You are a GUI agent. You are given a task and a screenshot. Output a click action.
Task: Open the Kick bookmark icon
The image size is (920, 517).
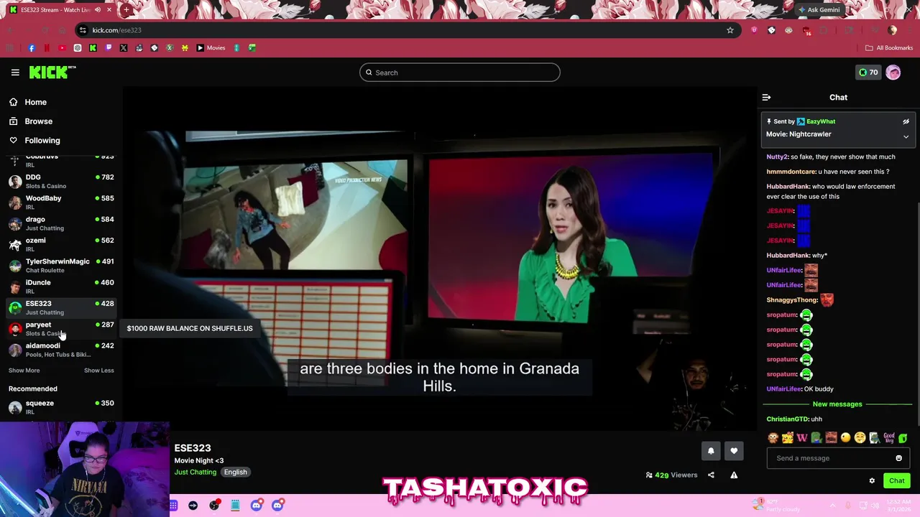click(93, 48)
